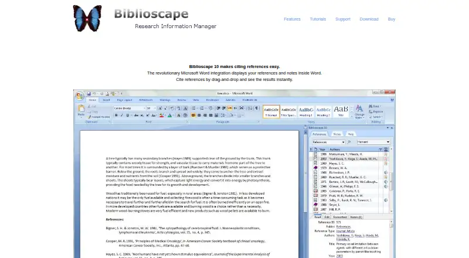This screenshot has width=469, height=258.
Task: Open the Change Styles dropdown
Action: coord(359,111)
